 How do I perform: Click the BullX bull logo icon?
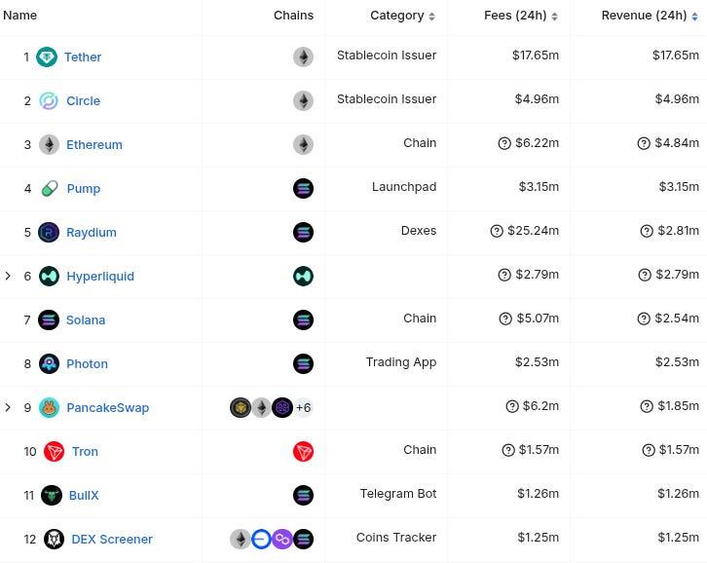pyautogui.click(x=52, y=496)
